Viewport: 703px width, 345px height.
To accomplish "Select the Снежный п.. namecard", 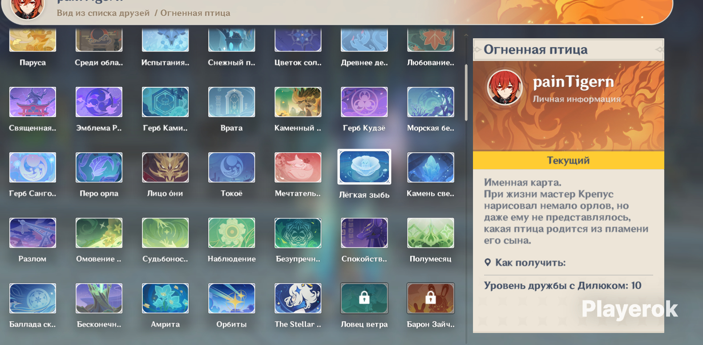I will (x=231, y=40).
